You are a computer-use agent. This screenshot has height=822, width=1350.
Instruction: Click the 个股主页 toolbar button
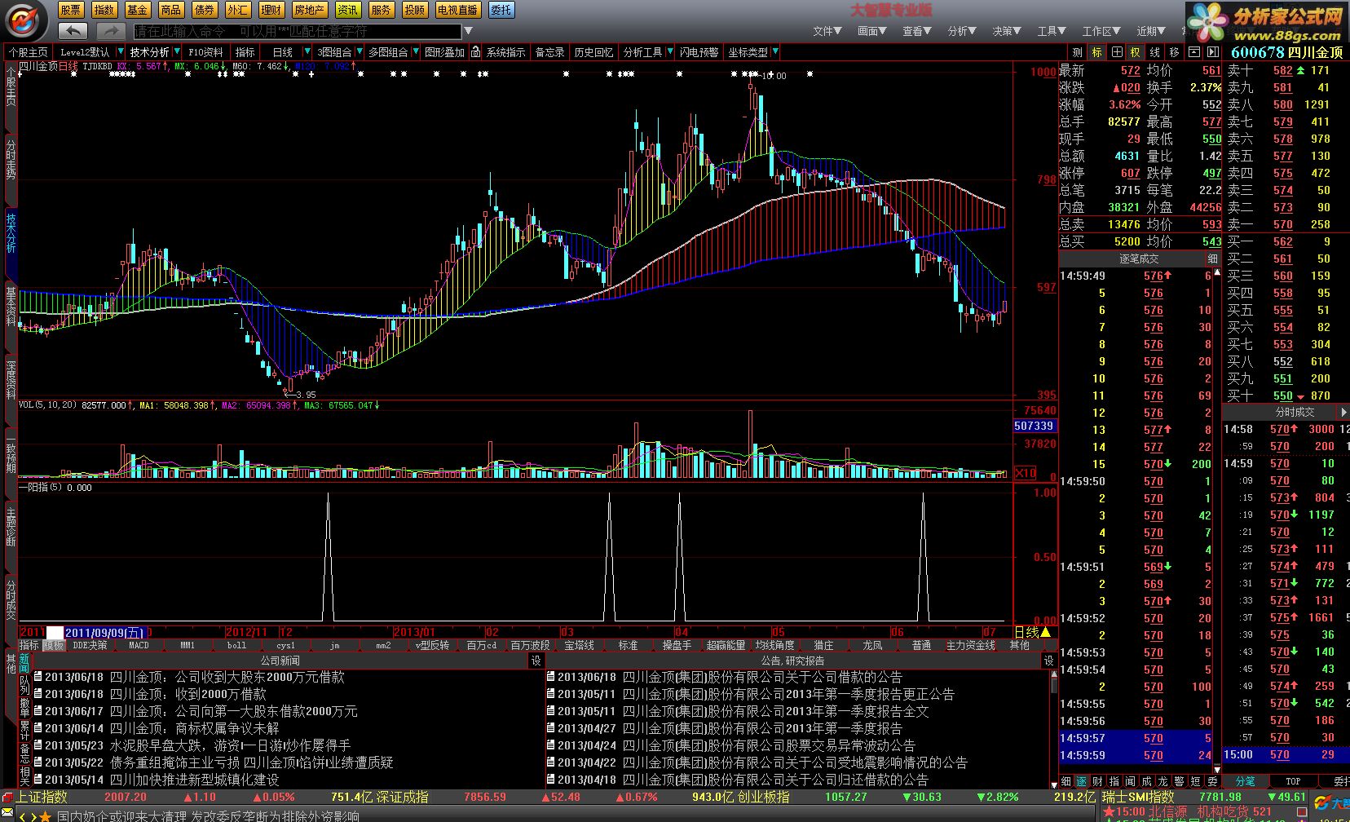click(x=29, y=52)
